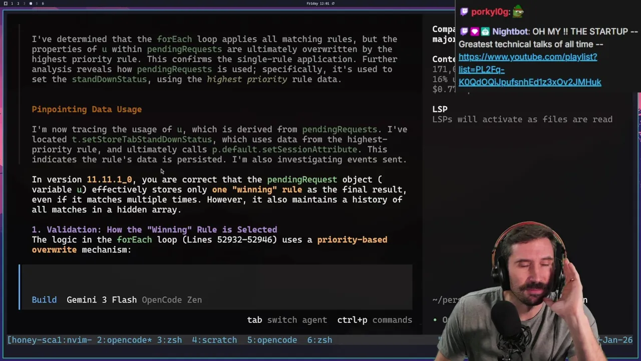Select the active workspace dot indicator

point(31,4)
